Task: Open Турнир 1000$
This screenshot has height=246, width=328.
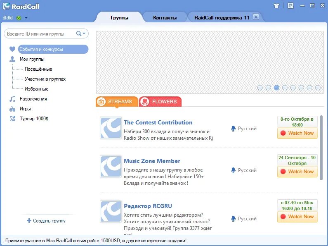Action: (34, 119)
